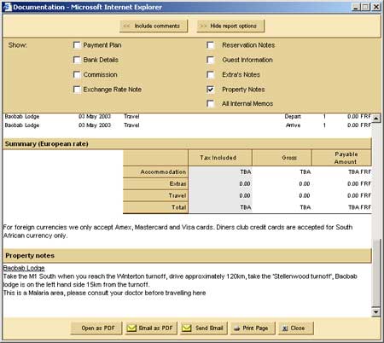
Task: Click the envelope icon on Email as PDF
Action: click(x=131, y=328)
